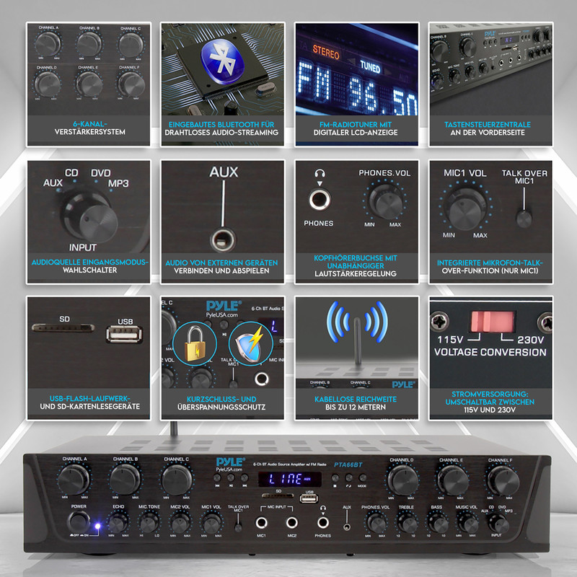Click the Kabellose Reichweite bis zu 12 Metern caption
This screenshot has height=577, width=577.
[x=356, y=403]
